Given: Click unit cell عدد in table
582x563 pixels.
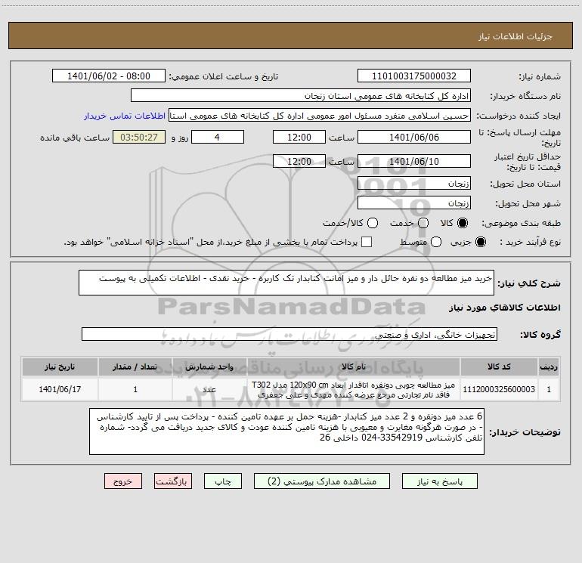Looking at the screenshot, I should [x=209, y=389].
